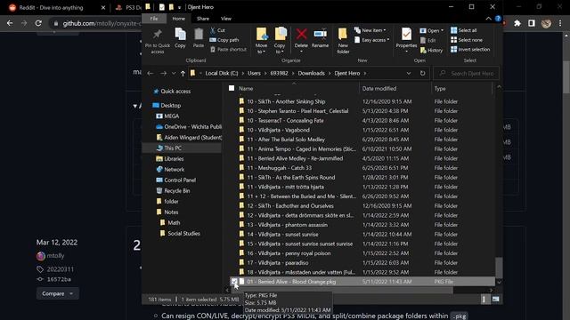The height and width of the screenshot is (320, 570).
Task: Click Paste shortcut in the ribbon
Action: click(228, 50)
